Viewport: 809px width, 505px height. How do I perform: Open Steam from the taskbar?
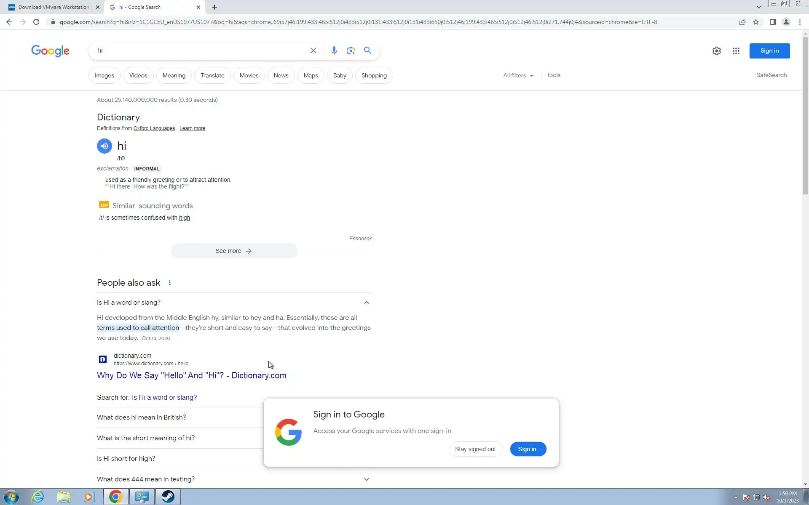pyautogui.click(x=168, y=497)
